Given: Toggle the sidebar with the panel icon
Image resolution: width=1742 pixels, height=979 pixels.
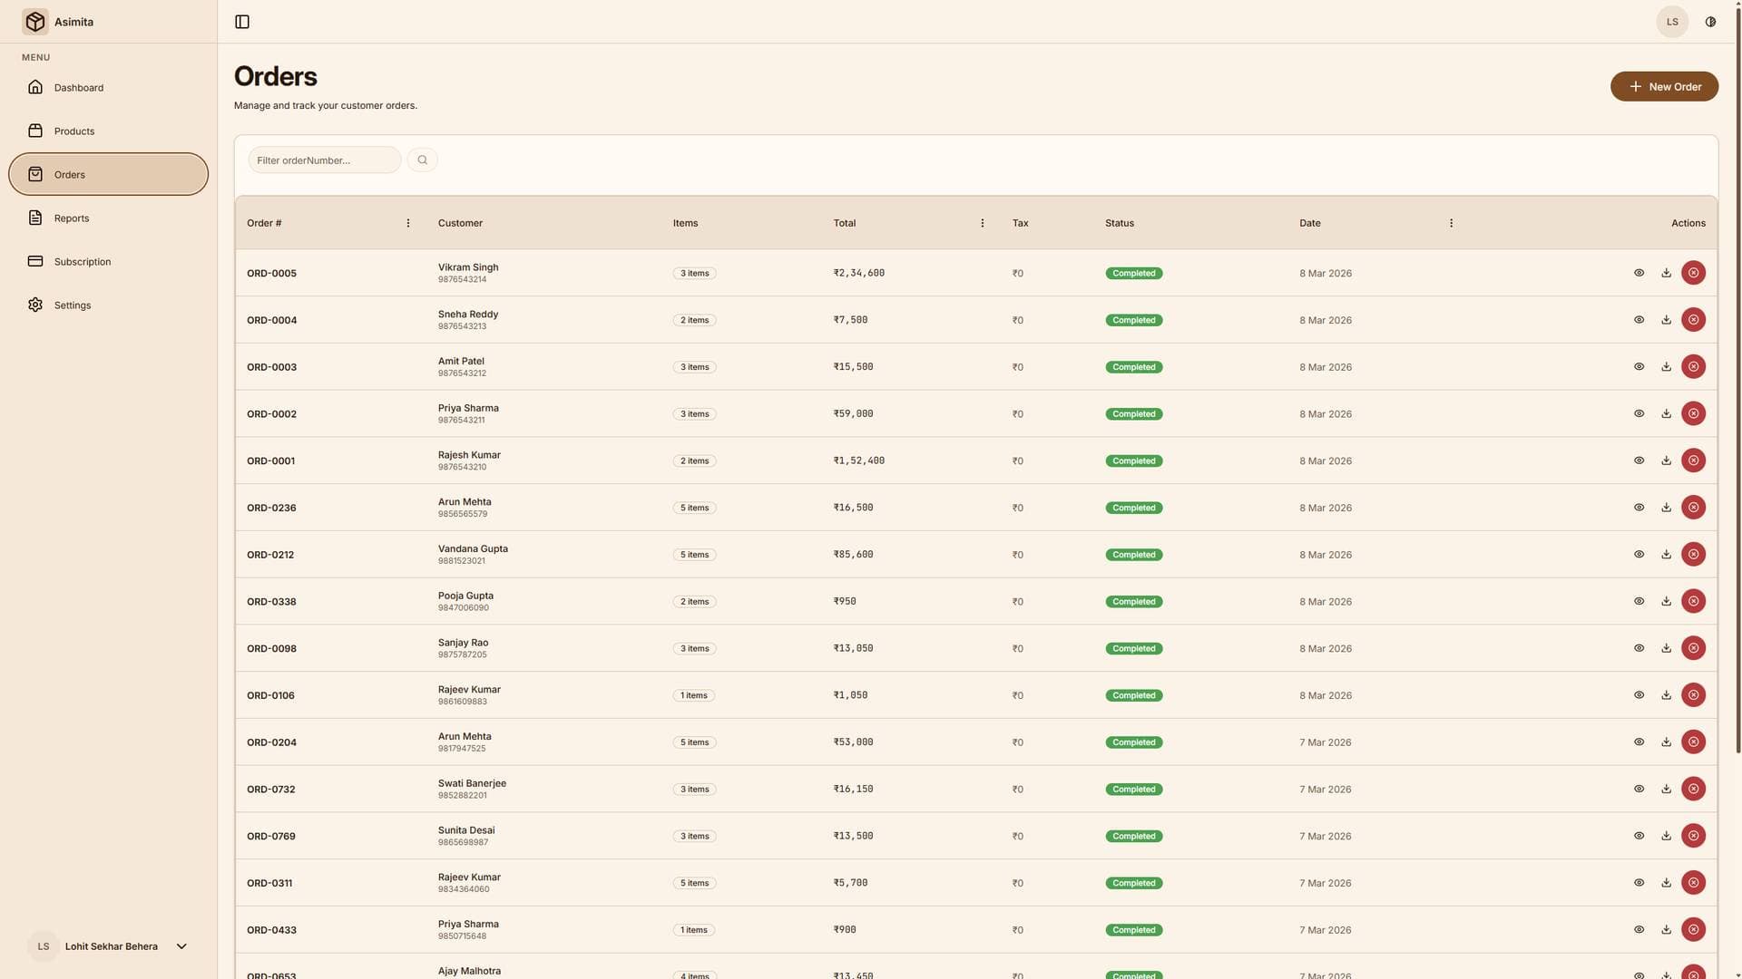Looking at the screenshot, I should click(241, 22).
